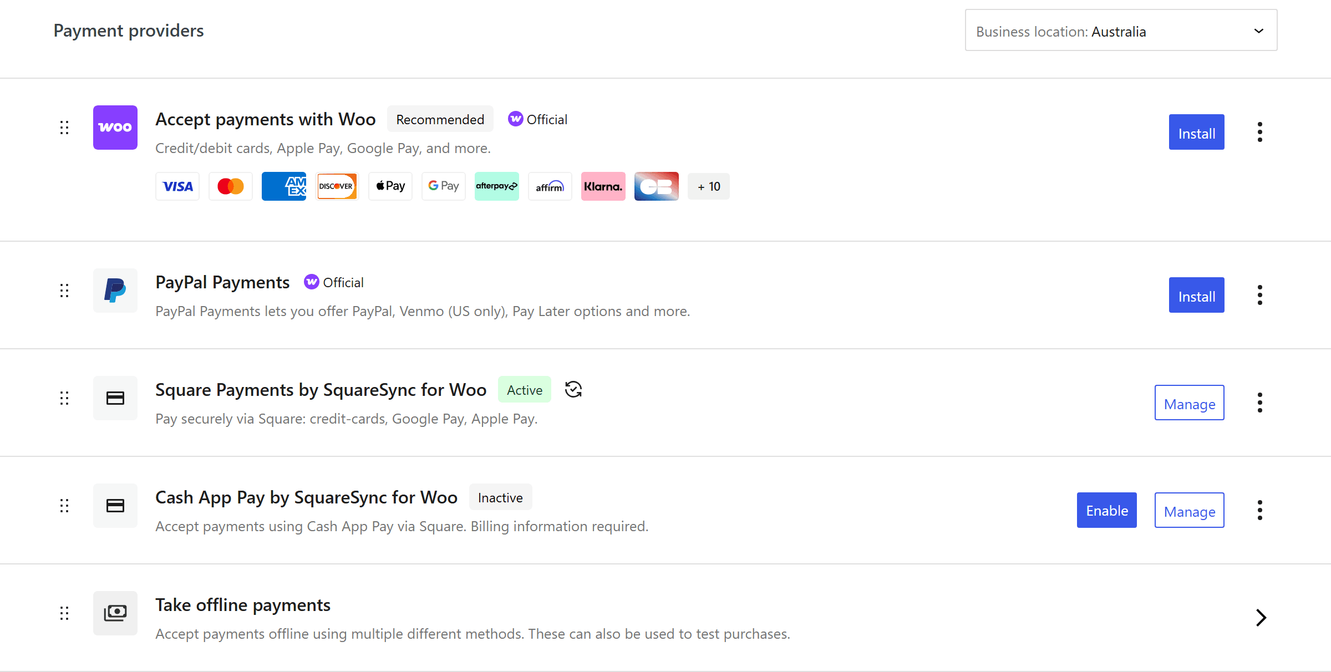Image resolution: width=1331 pixels, height=672 pixels.
Task: Click the Take offline payments title
Action: click(x=243, y=605)
